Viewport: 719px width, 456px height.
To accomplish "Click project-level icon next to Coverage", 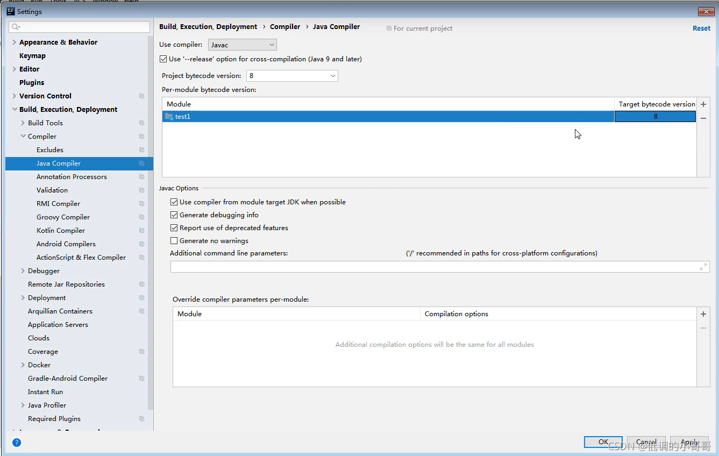I will [142, 352].
